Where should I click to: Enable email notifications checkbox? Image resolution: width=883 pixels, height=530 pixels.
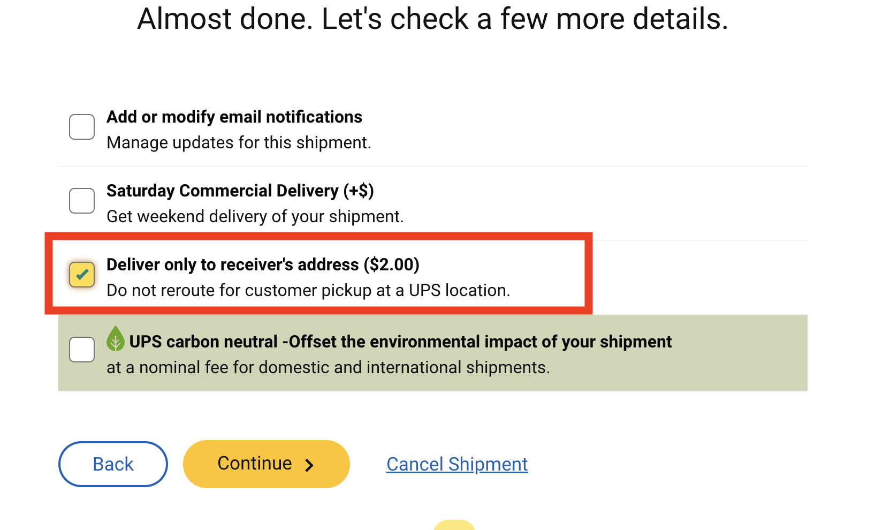point(82,127)
